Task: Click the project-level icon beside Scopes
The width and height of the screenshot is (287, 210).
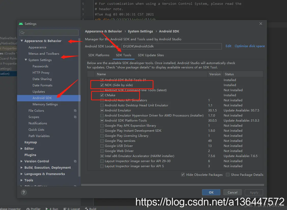Action: point(75,117)
